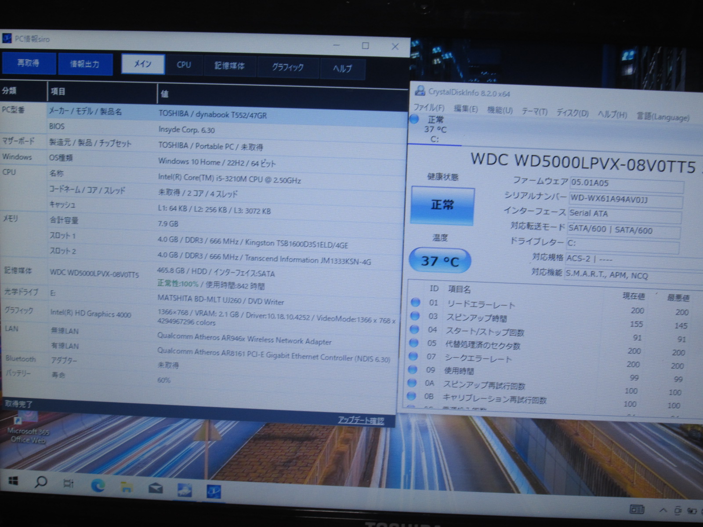
Task: Click the PC情報siro title bar icon
Action: click(x=7, y=38)
